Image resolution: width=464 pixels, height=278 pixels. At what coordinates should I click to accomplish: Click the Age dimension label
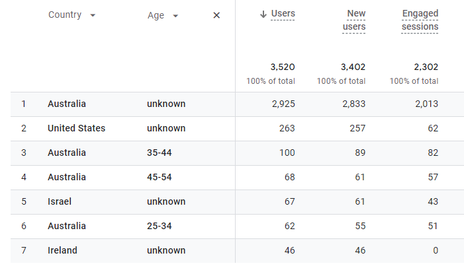point(156,15)
